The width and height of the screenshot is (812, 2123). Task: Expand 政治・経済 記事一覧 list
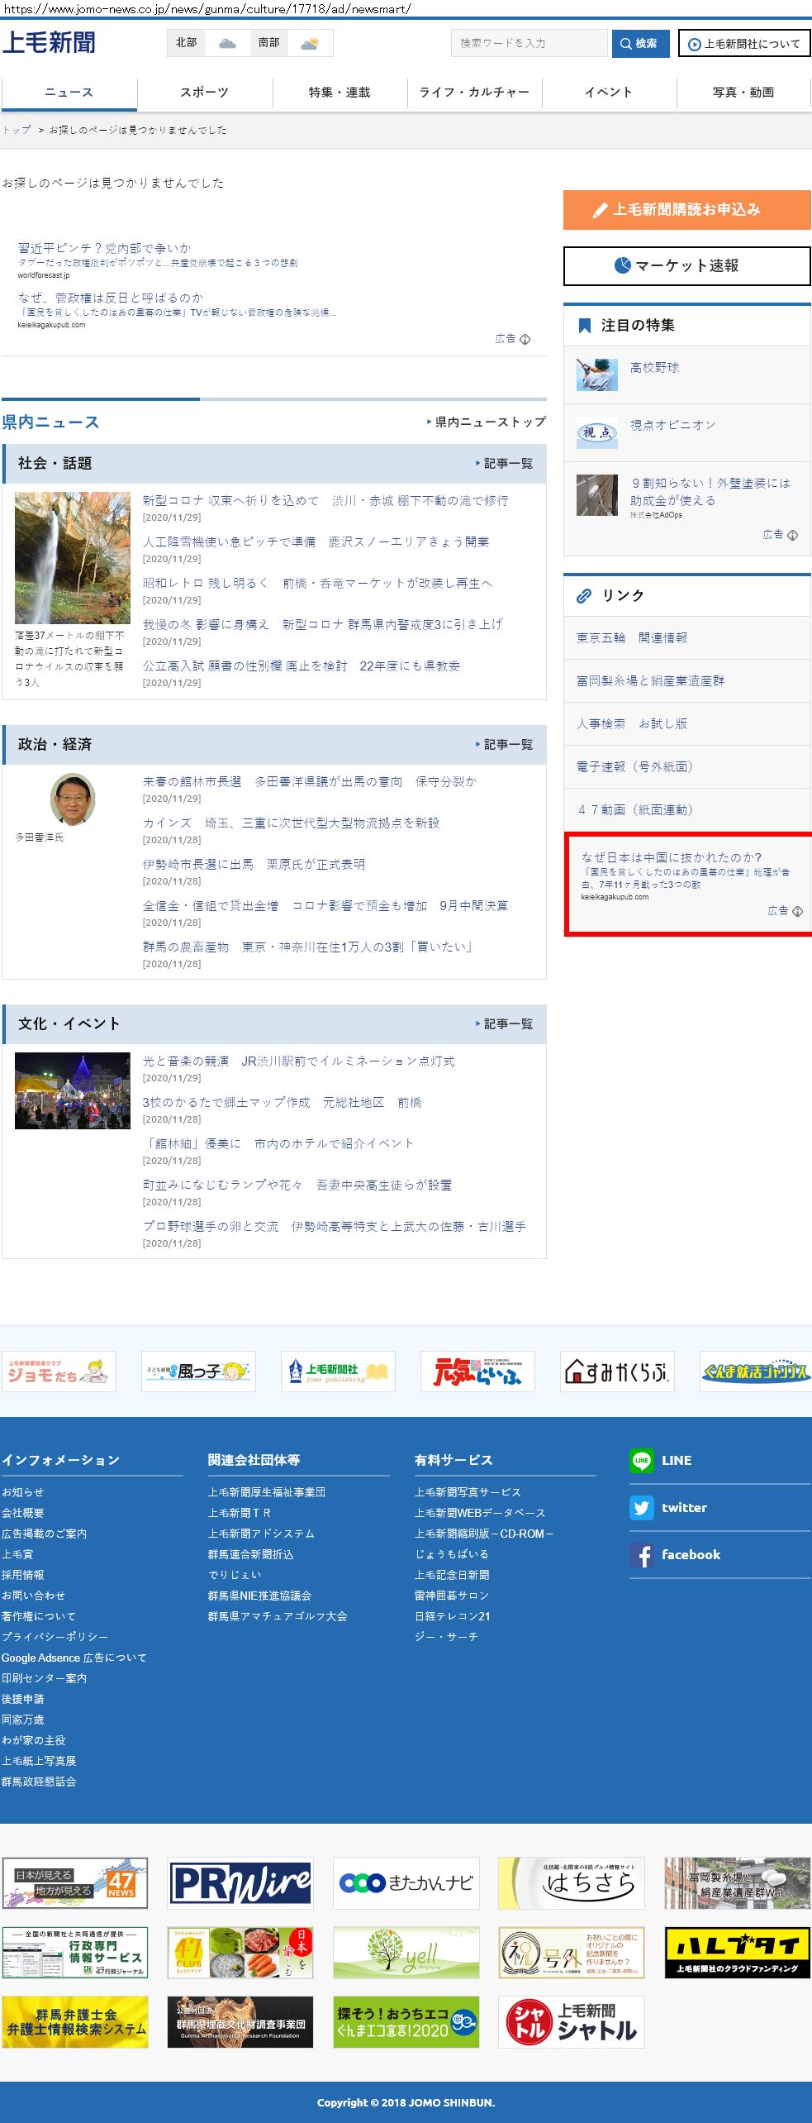click(504, 745)
